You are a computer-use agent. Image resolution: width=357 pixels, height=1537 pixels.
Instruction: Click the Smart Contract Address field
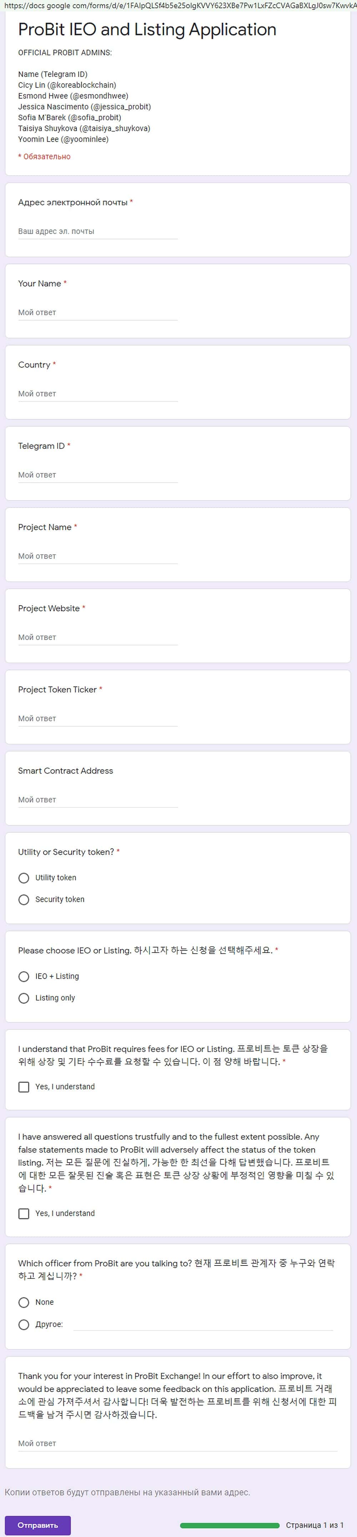[98, 800]
